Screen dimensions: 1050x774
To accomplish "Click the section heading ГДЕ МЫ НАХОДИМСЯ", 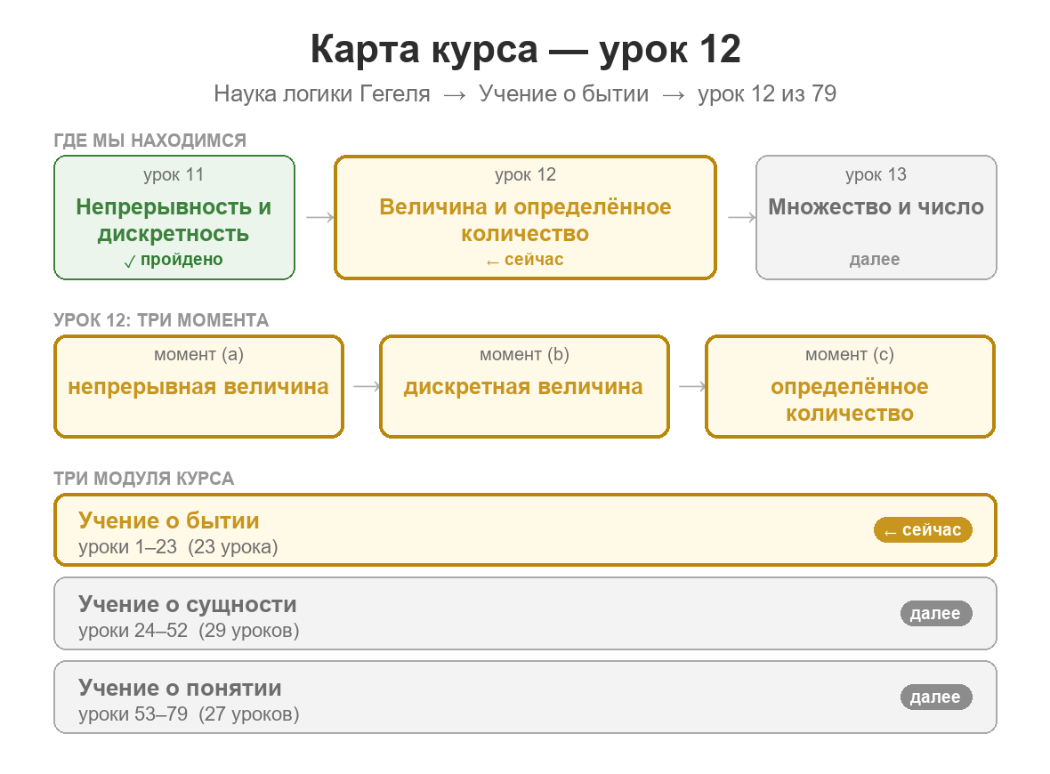I will tap(150, 141).
